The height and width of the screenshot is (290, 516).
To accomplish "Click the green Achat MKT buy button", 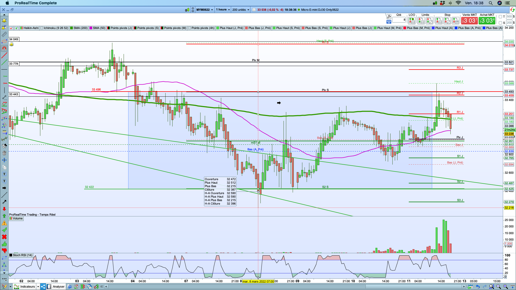I will (487, 20).
